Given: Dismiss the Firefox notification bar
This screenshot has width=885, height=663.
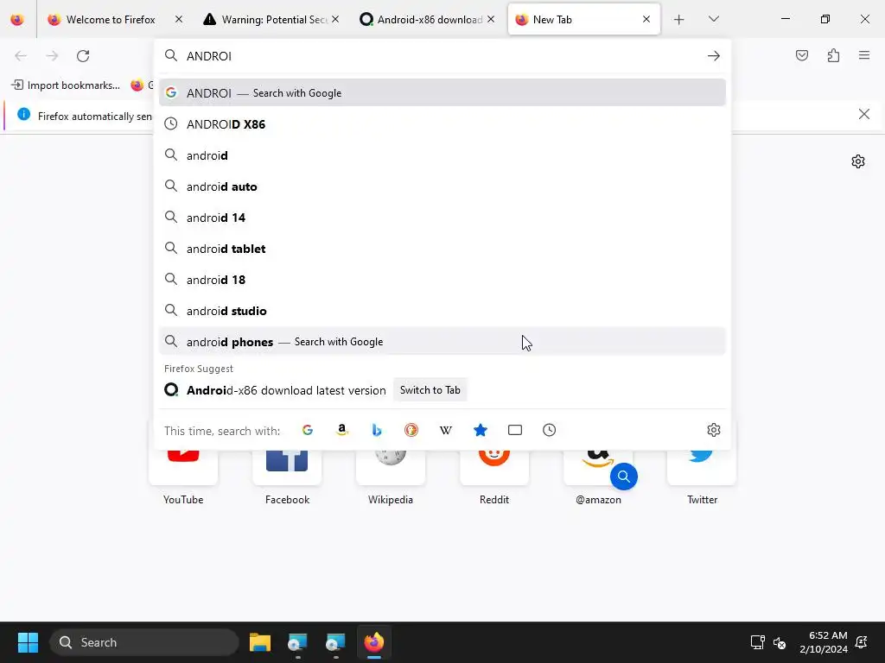Looking at the screenshot, I should [863, 114].
